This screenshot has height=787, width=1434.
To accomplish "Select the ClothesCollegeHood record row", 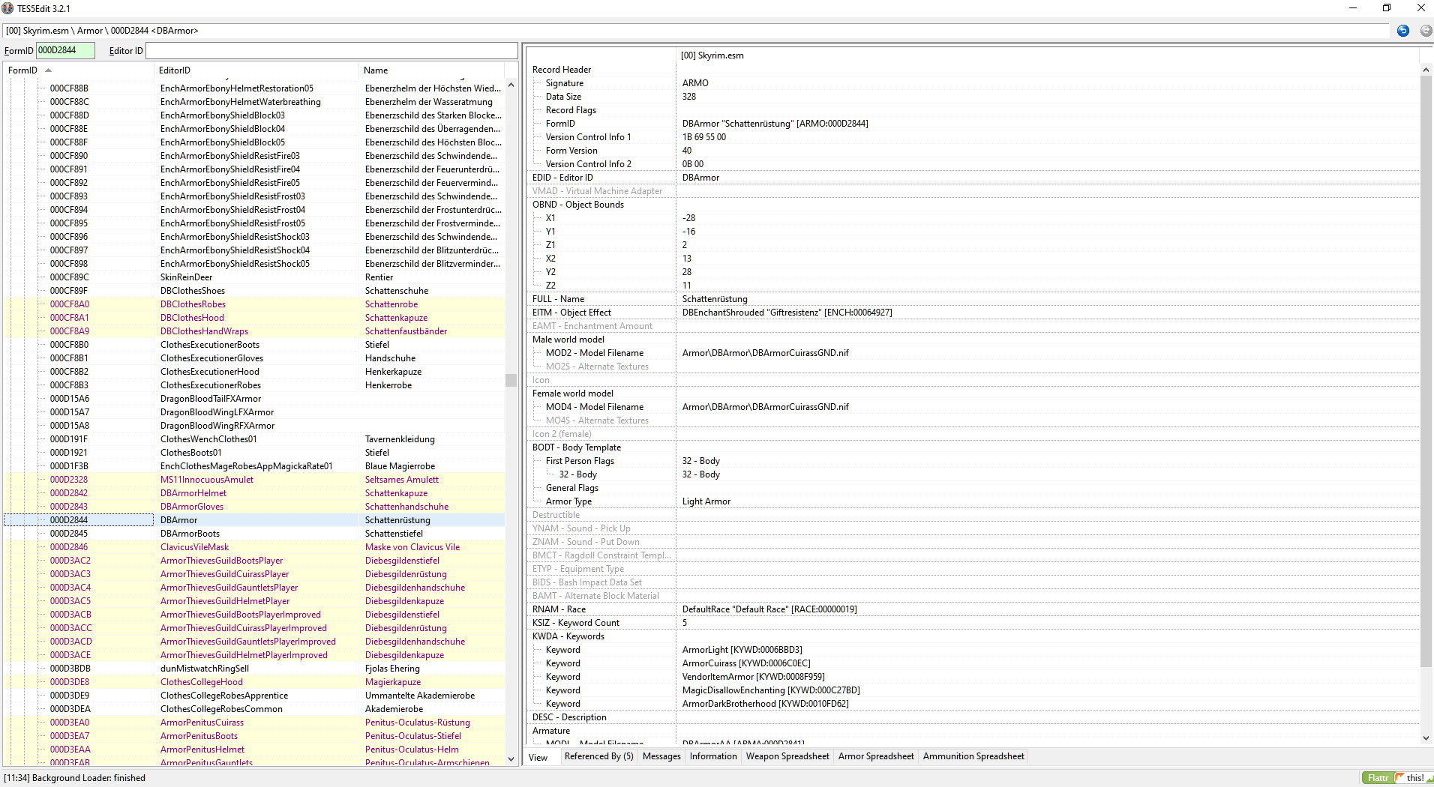I will coord(254,682).
